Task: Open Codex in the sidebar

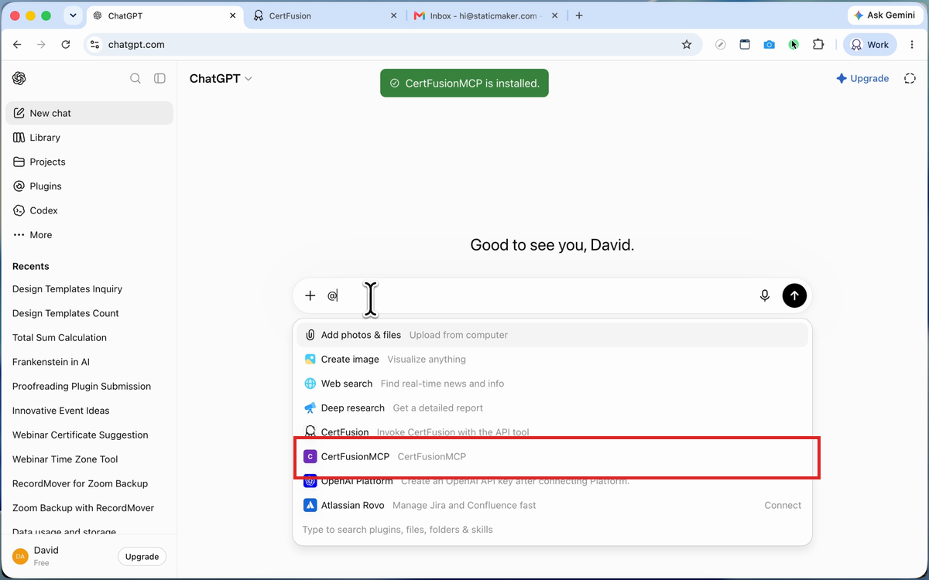Action: pos(89,210)
